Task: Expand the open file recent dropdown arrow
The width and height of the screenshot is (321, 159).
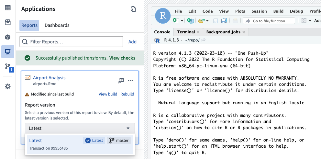Action: click(207, 21)
